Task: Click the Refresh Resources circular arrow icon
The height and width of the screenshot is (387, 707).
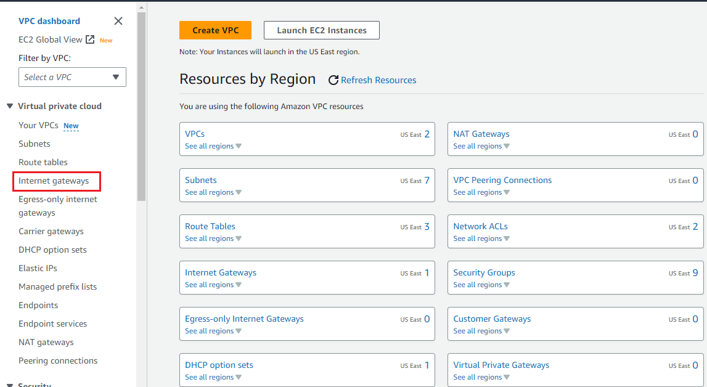Action: click(333, 80)
